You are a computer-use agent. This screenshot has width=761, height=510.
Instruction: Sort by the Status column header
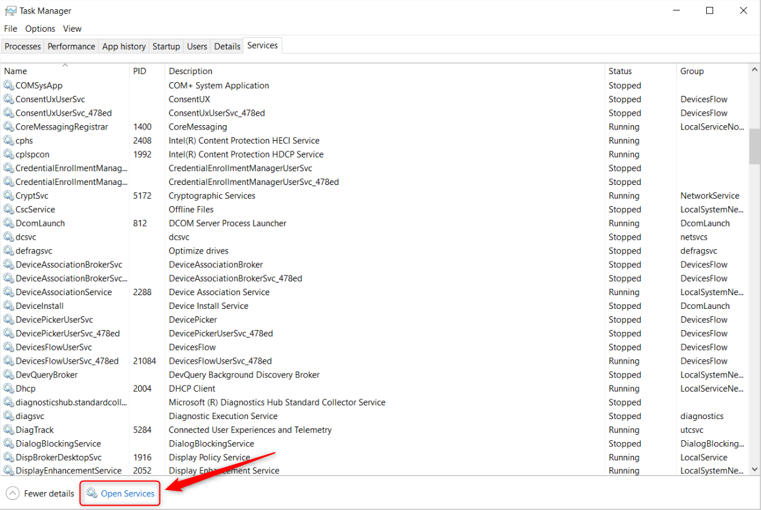pos(641,71)
